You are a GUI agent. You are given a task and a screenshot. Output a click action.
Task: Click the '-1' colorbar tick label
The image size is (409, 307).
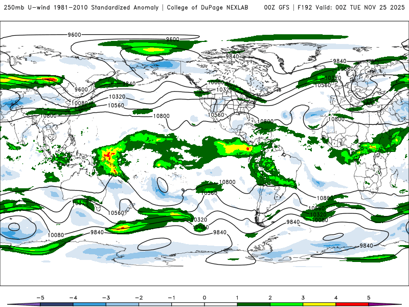coord(171,298)
